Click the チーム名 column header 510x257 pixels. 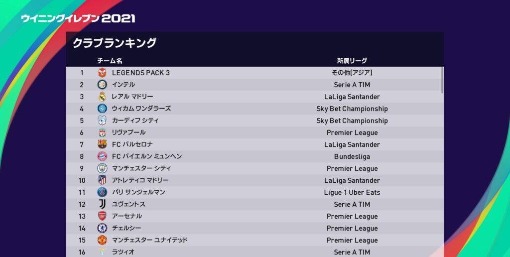[x=110, y=61]
